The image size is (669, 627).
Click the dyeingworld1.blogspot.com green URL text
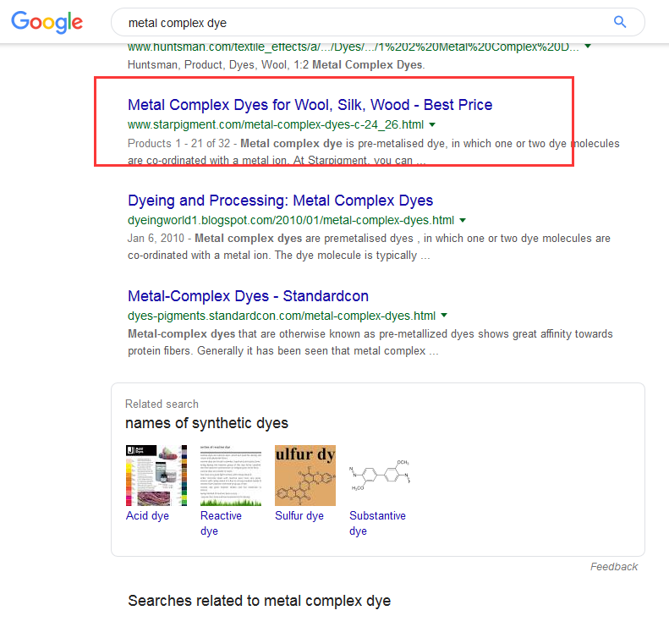pyautogui.click(x=291, y=220)
